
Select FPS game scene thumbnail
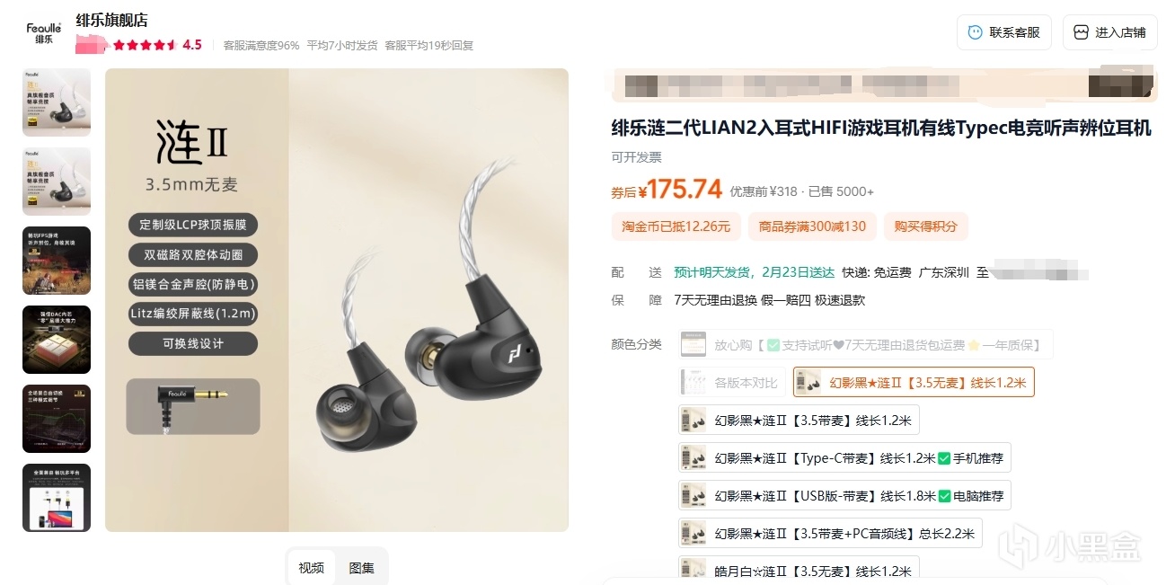coord(57,261)
